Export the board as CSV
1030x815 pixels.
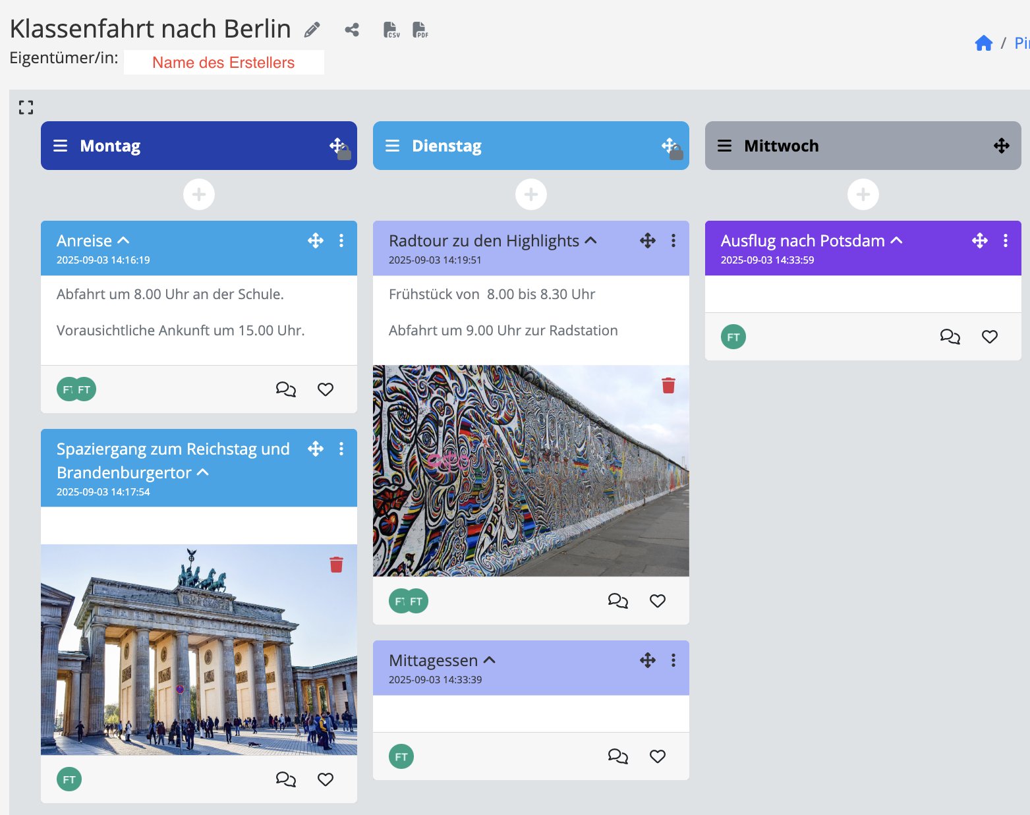391,30
